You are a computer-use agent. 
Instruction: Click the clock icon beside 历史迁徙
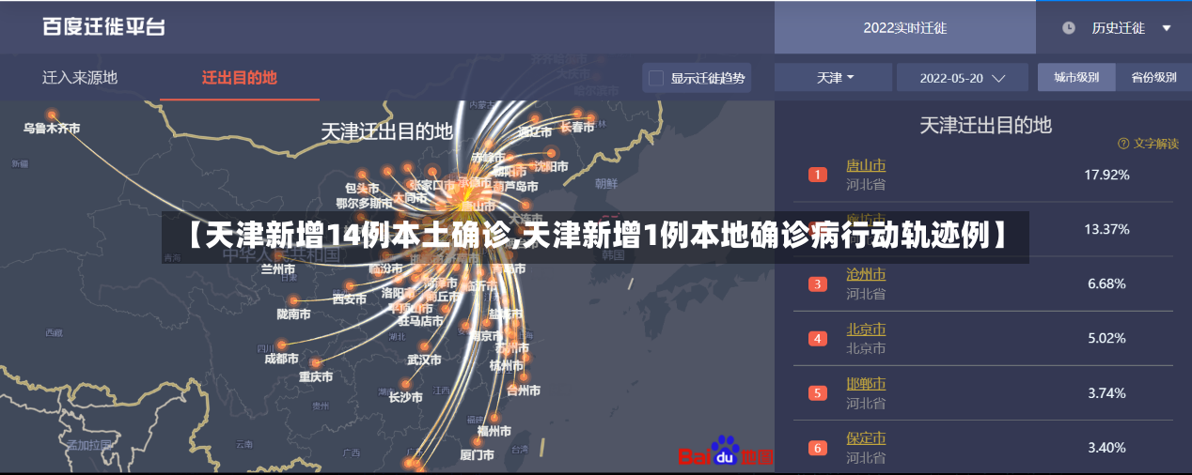tap(1069, 28)
